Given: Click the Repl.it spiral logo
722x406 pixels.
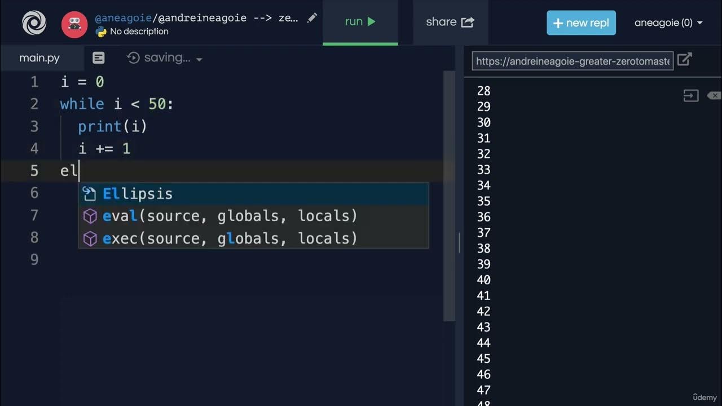Looking at the screenshot, I should pyautogui.click(x=34, y=23).
